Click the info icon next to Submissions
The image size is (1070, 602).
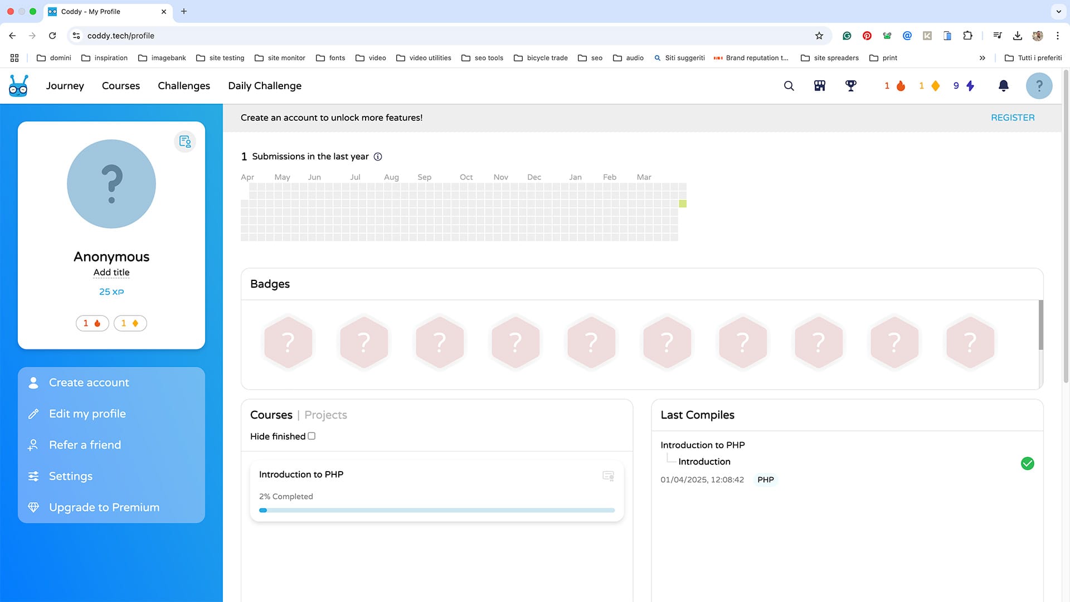(x=378, y=157)
